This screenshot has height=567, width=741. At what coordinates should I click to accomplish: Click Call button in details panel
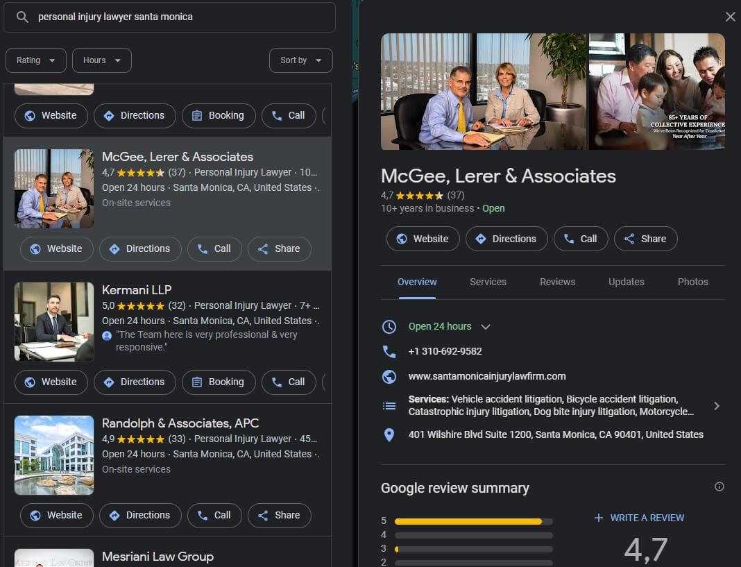(x=581, y=239)
